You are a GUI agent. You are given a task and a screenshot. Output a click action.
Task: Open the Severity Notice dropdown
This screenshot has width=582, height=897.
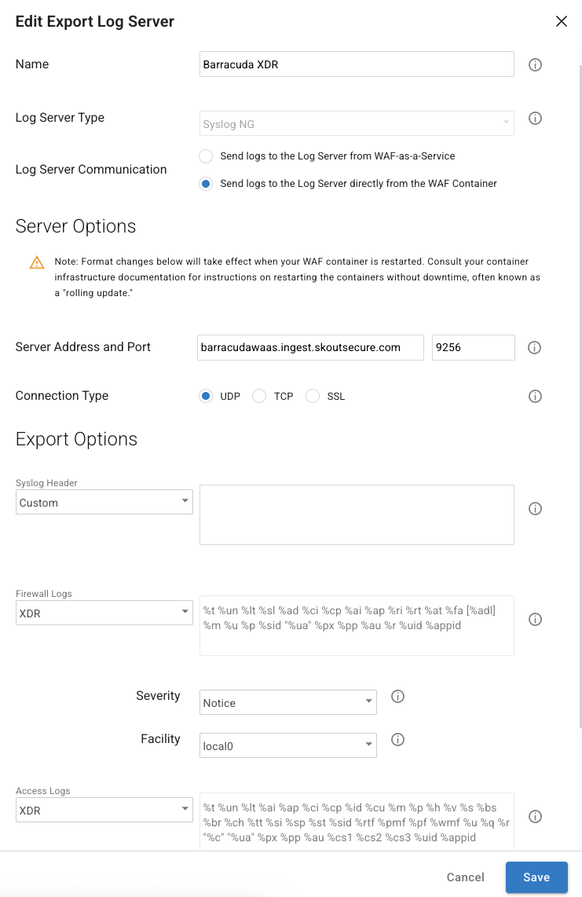tap(287, 702)
